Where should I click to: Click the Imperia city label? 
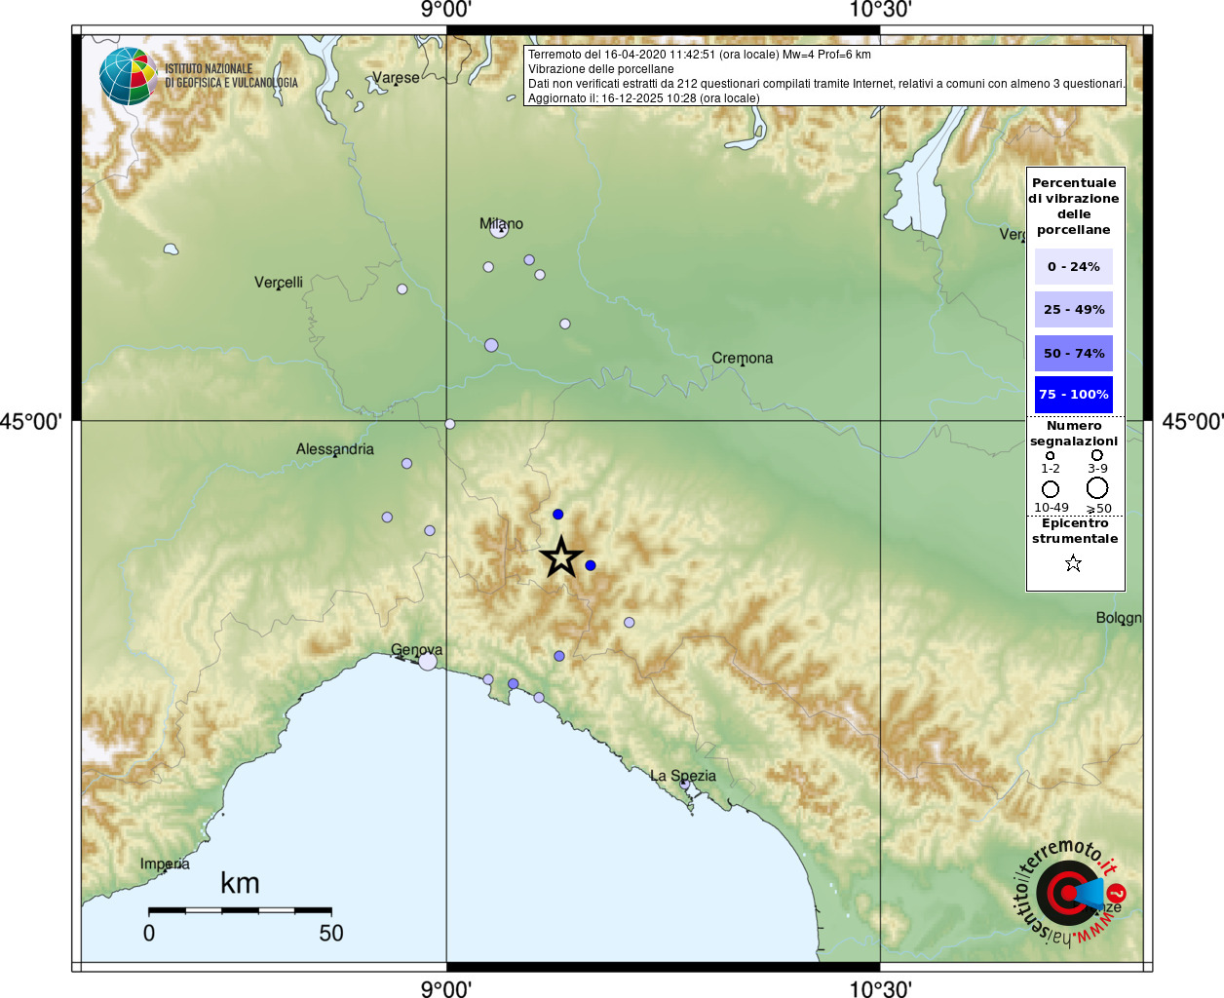pyautogui.click(x=165, y=864)
